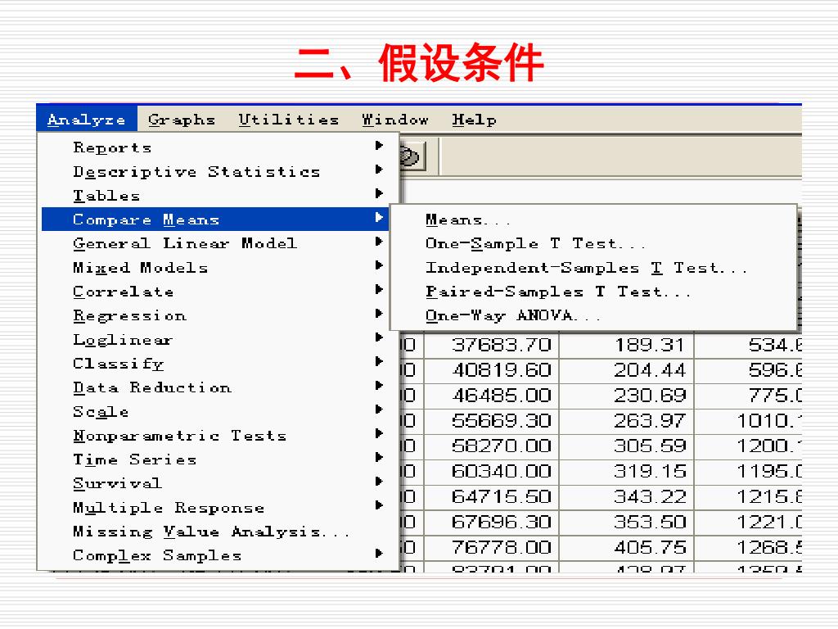Screen dimensions: 838x629
Task: Select cell with value 55669.30
Action: (x=492, y=420)
